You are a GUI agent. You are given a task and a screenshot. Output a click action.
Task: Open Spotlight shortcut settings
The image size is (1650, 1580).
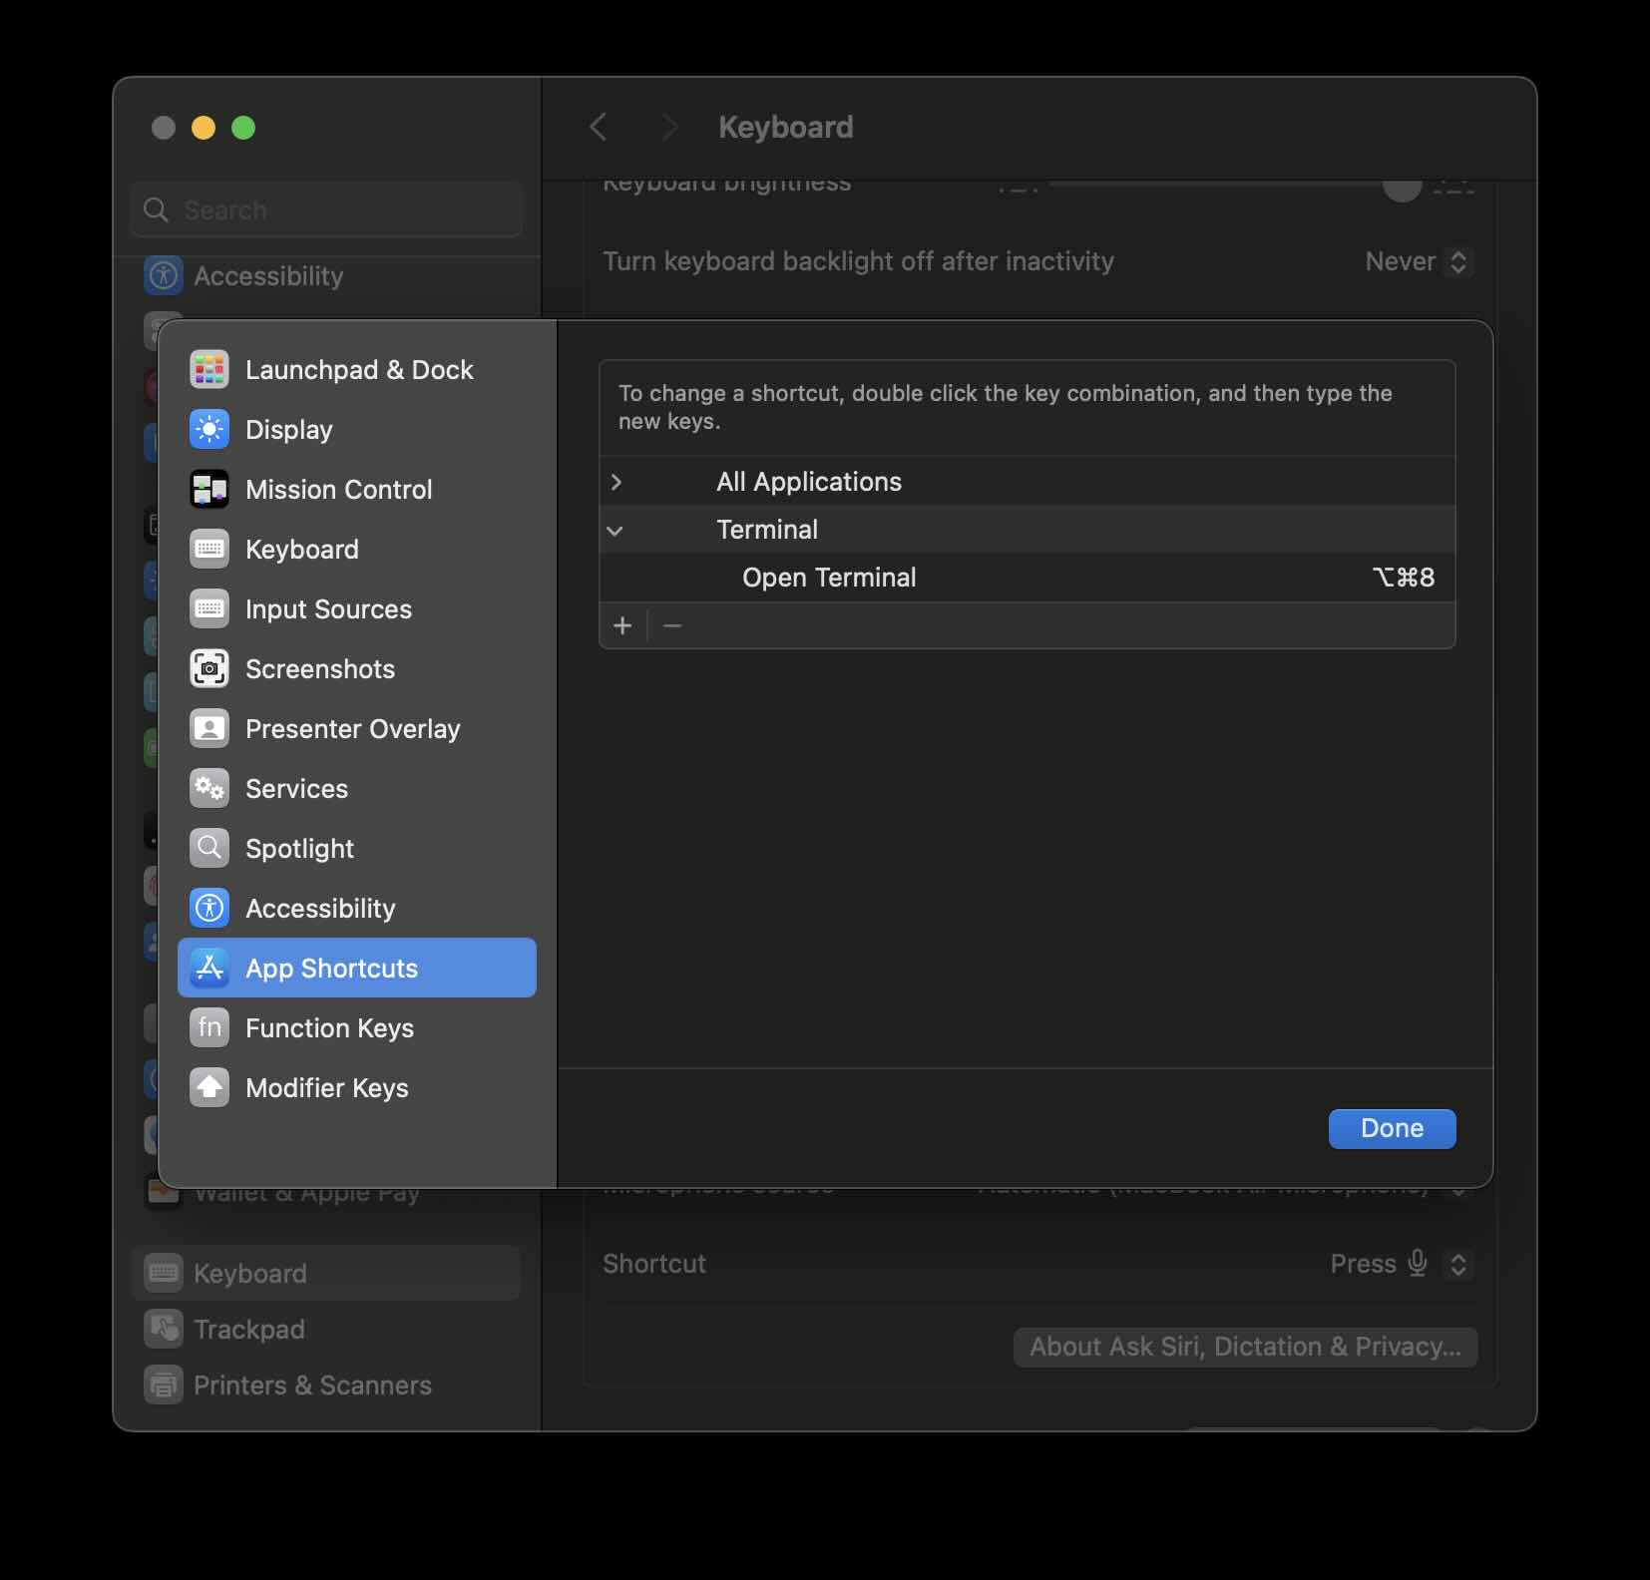(x=300, y=848)
